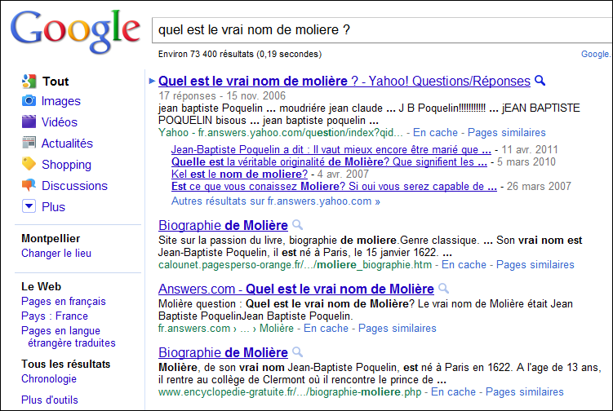
Task: Expand the Plus dropdown in sidebar
Action: pos(29,206)
